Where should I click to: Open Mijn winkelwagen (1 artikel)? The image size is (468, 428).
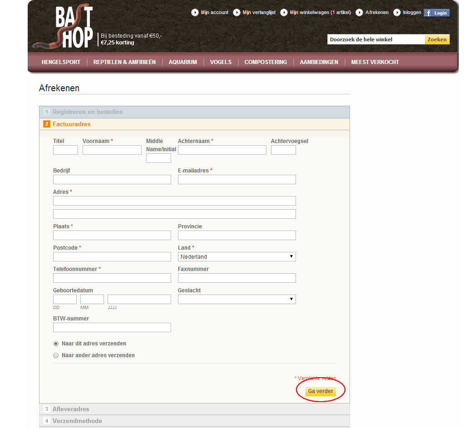click(x=320, y=13)
